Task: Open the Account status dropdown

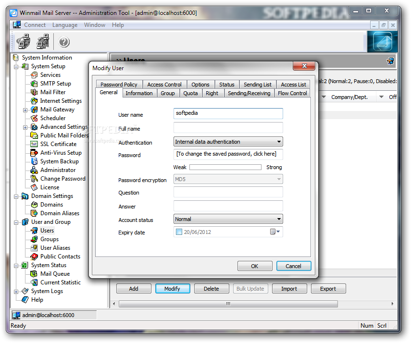Action: 279,219
